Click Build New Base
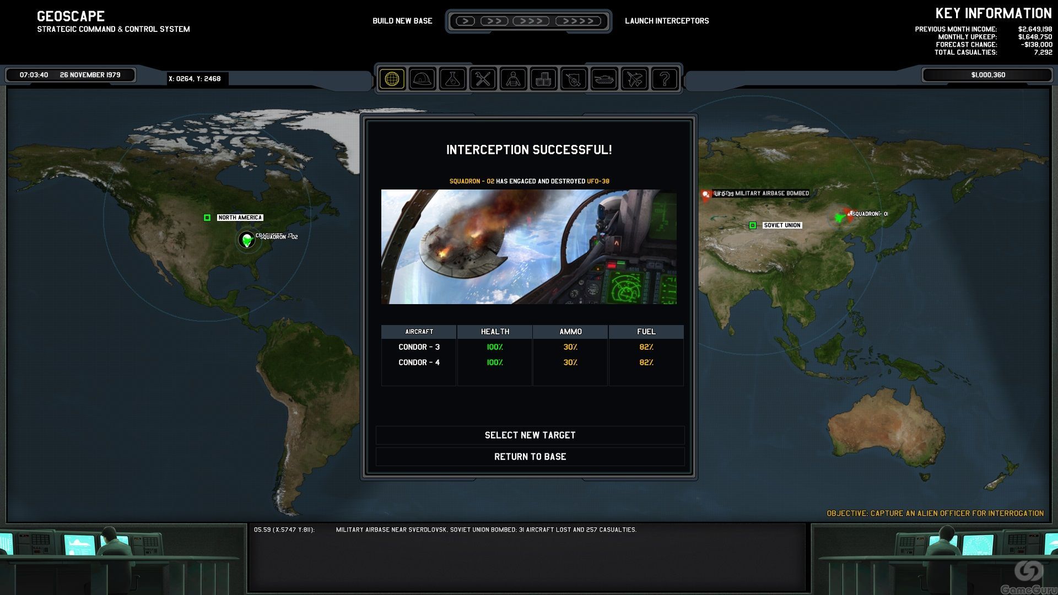 [x=402, y=21]
